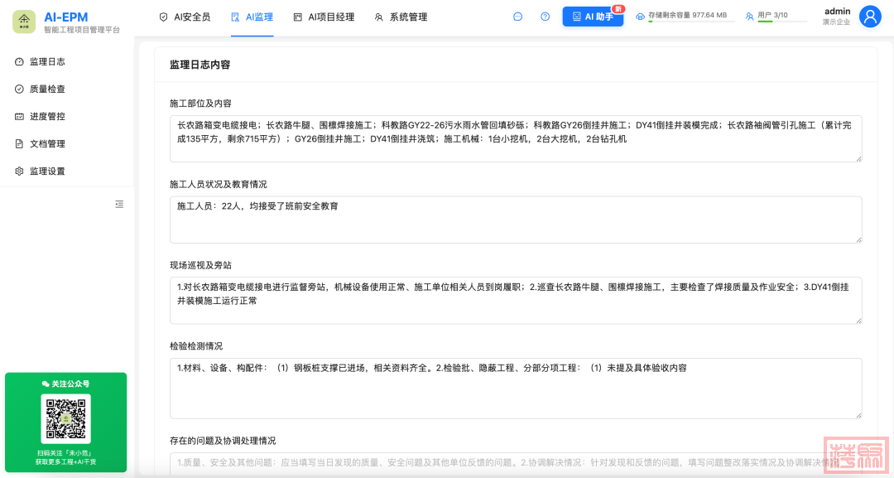894x478 pixels.
Task: Open the help question mark icon
Action: pyautogui.click(x=545, y=17)
